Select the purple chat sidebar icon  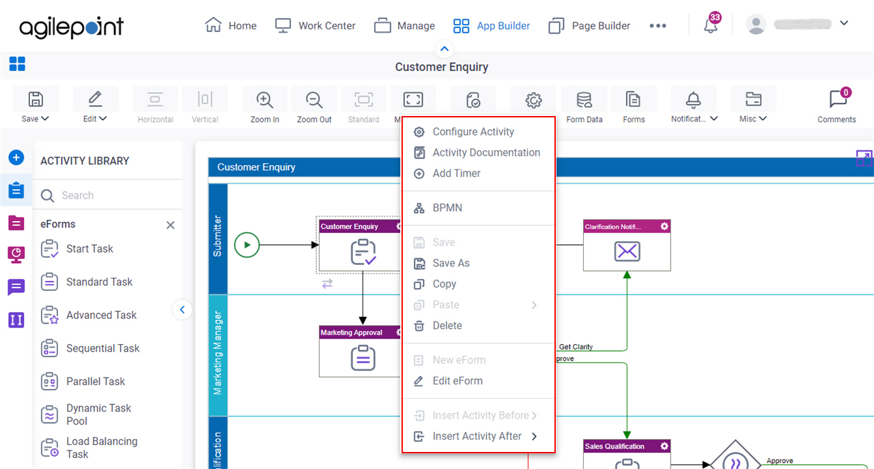pyautogui.click(x=16, y=287)
